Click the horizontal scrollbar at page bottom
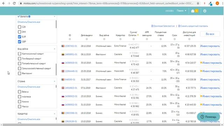 tap(112, 125)
